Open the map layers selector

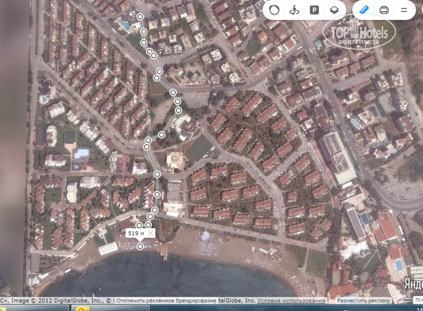[334, 10]
